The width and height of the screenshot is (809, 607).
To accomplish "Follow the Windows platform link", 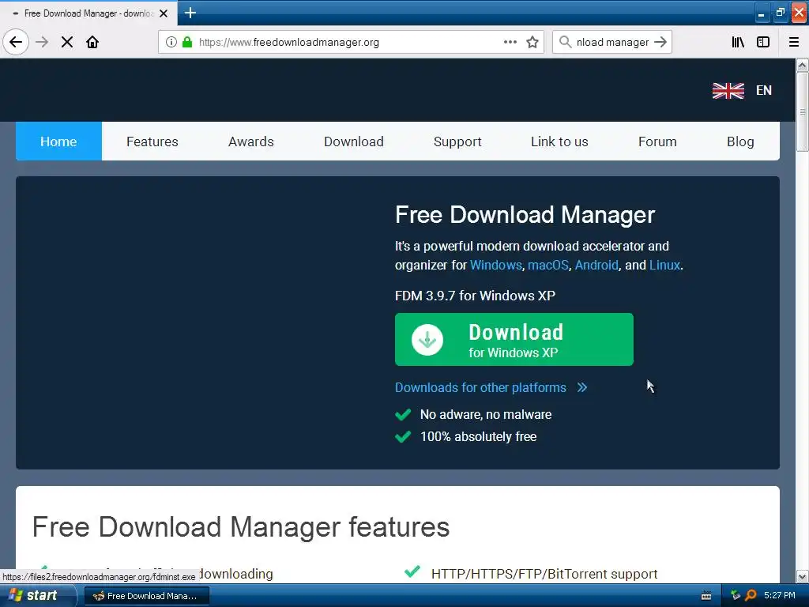I will coord(496,265).
